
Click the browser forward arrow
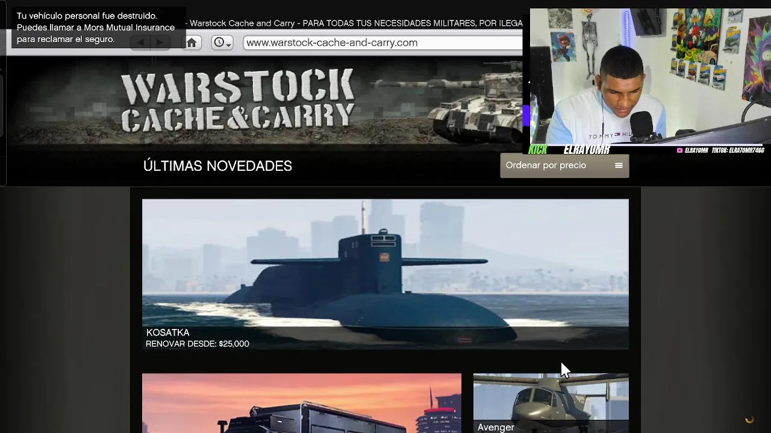(160, 43)
